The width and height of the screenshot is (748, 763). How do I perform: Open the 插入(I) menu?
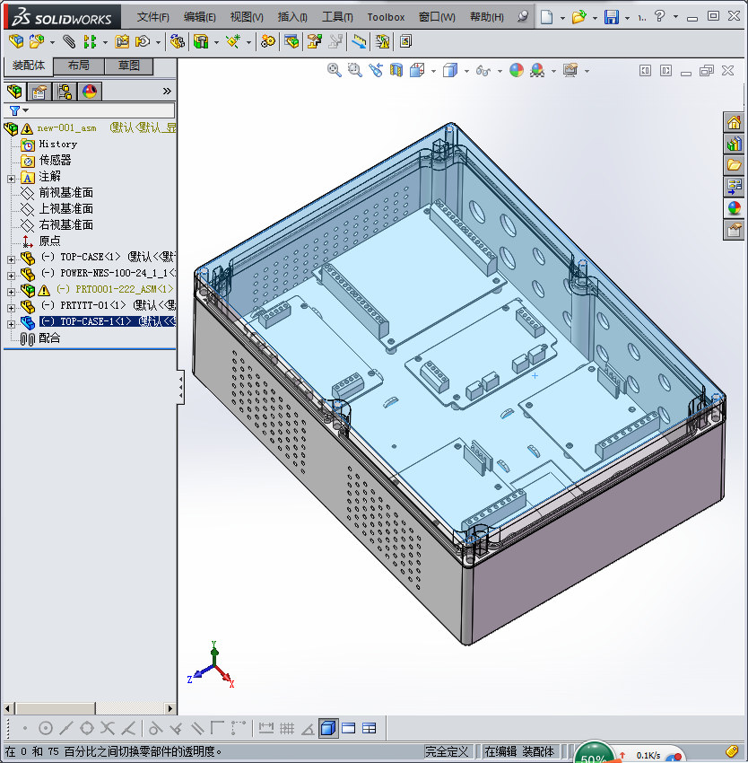(x=292, y=18)
